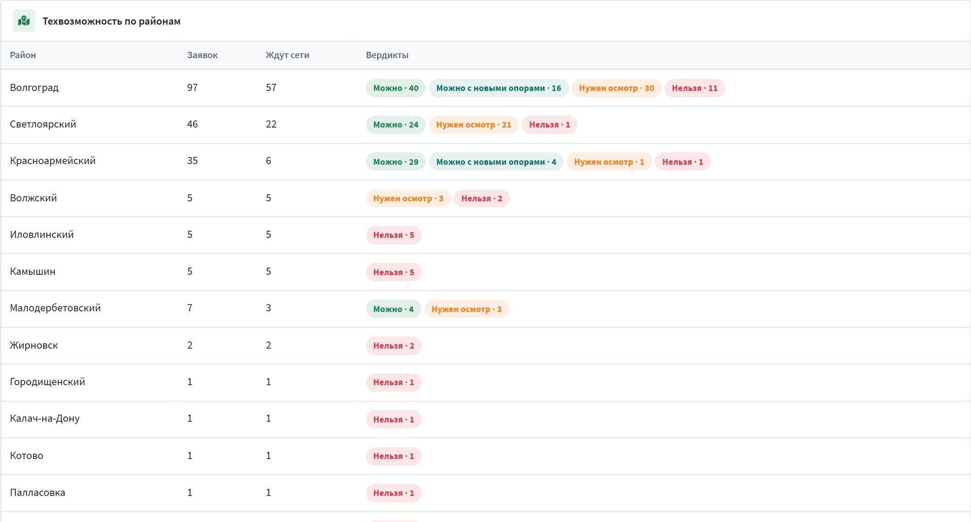The height and width of the screenshot is (522, 971).
Task: Click Нужен осмотр · 3 badge in Волжский row
Action: 408,199
